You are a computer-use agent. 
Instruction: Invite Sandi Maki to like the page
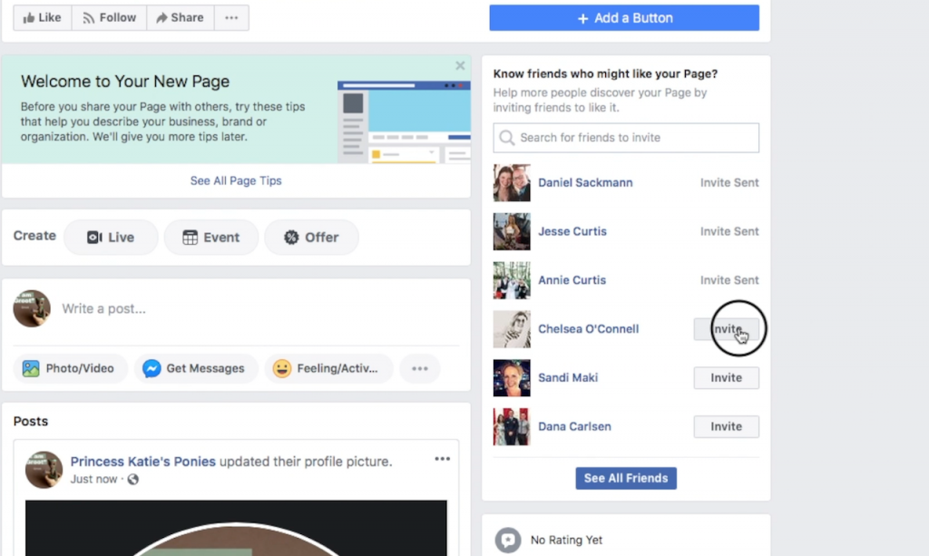726,378
